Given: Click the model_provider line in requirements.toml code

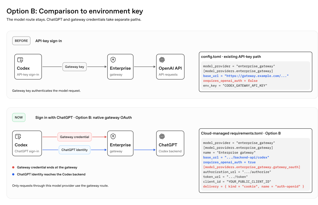Looking at the screenshot, I should coord(239,143).
